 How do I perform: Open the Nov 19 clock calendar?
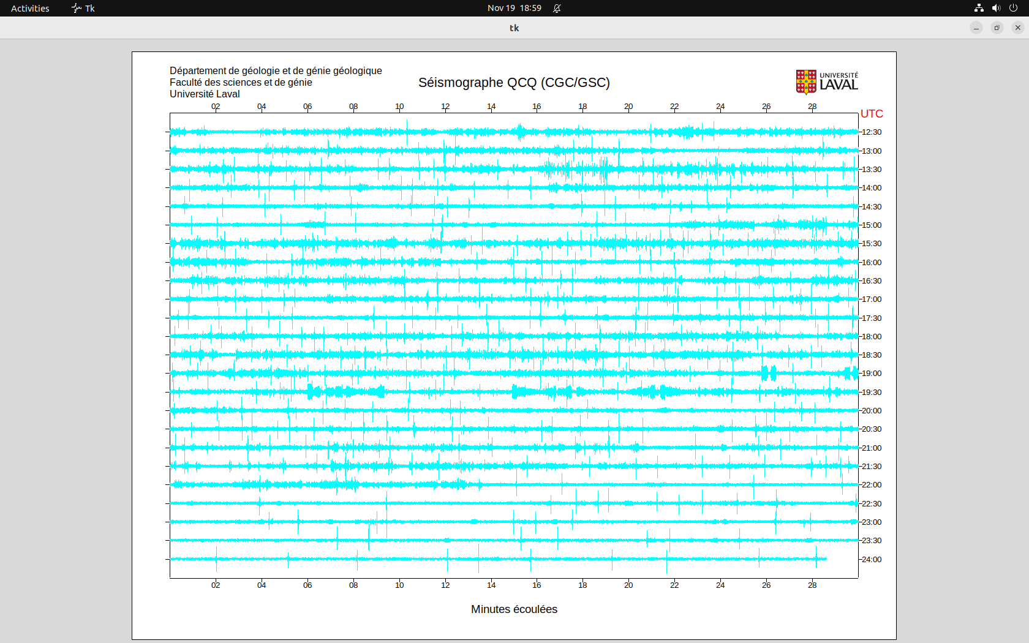coord(514,8)
